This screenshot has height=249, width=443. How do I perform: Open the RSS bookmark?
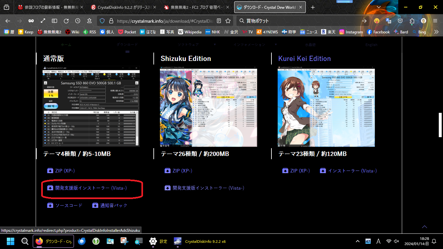point(90,32)
